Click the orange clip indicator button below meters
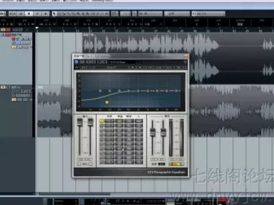The width and height of the screenshot is (274, 205). (175, 164)
